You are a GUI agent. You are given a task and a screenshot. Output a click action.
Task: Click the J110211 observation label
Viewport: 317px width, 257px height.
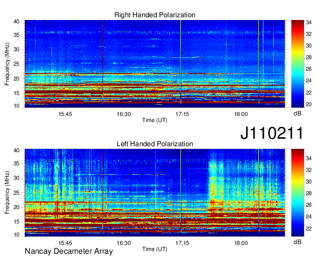(272, 133)
